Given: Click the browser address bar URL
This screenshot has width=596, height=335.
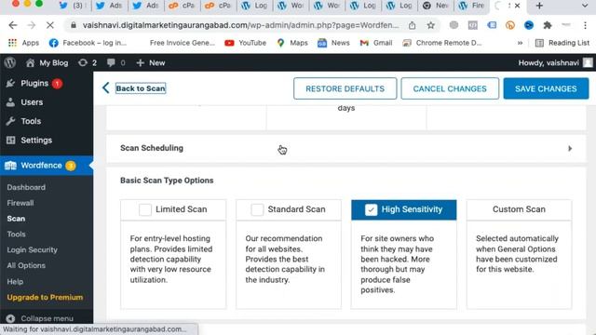Looking at the screenshot, I should pos(240,25).
